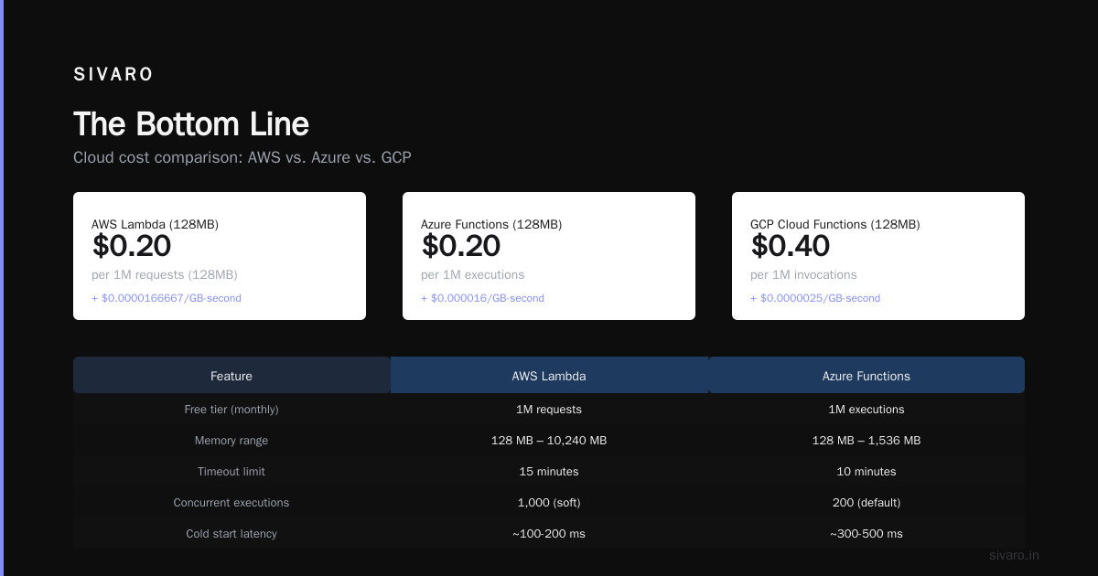Click the Feature column header
The image size is (1098, 576).
click(x=231, y=375)
